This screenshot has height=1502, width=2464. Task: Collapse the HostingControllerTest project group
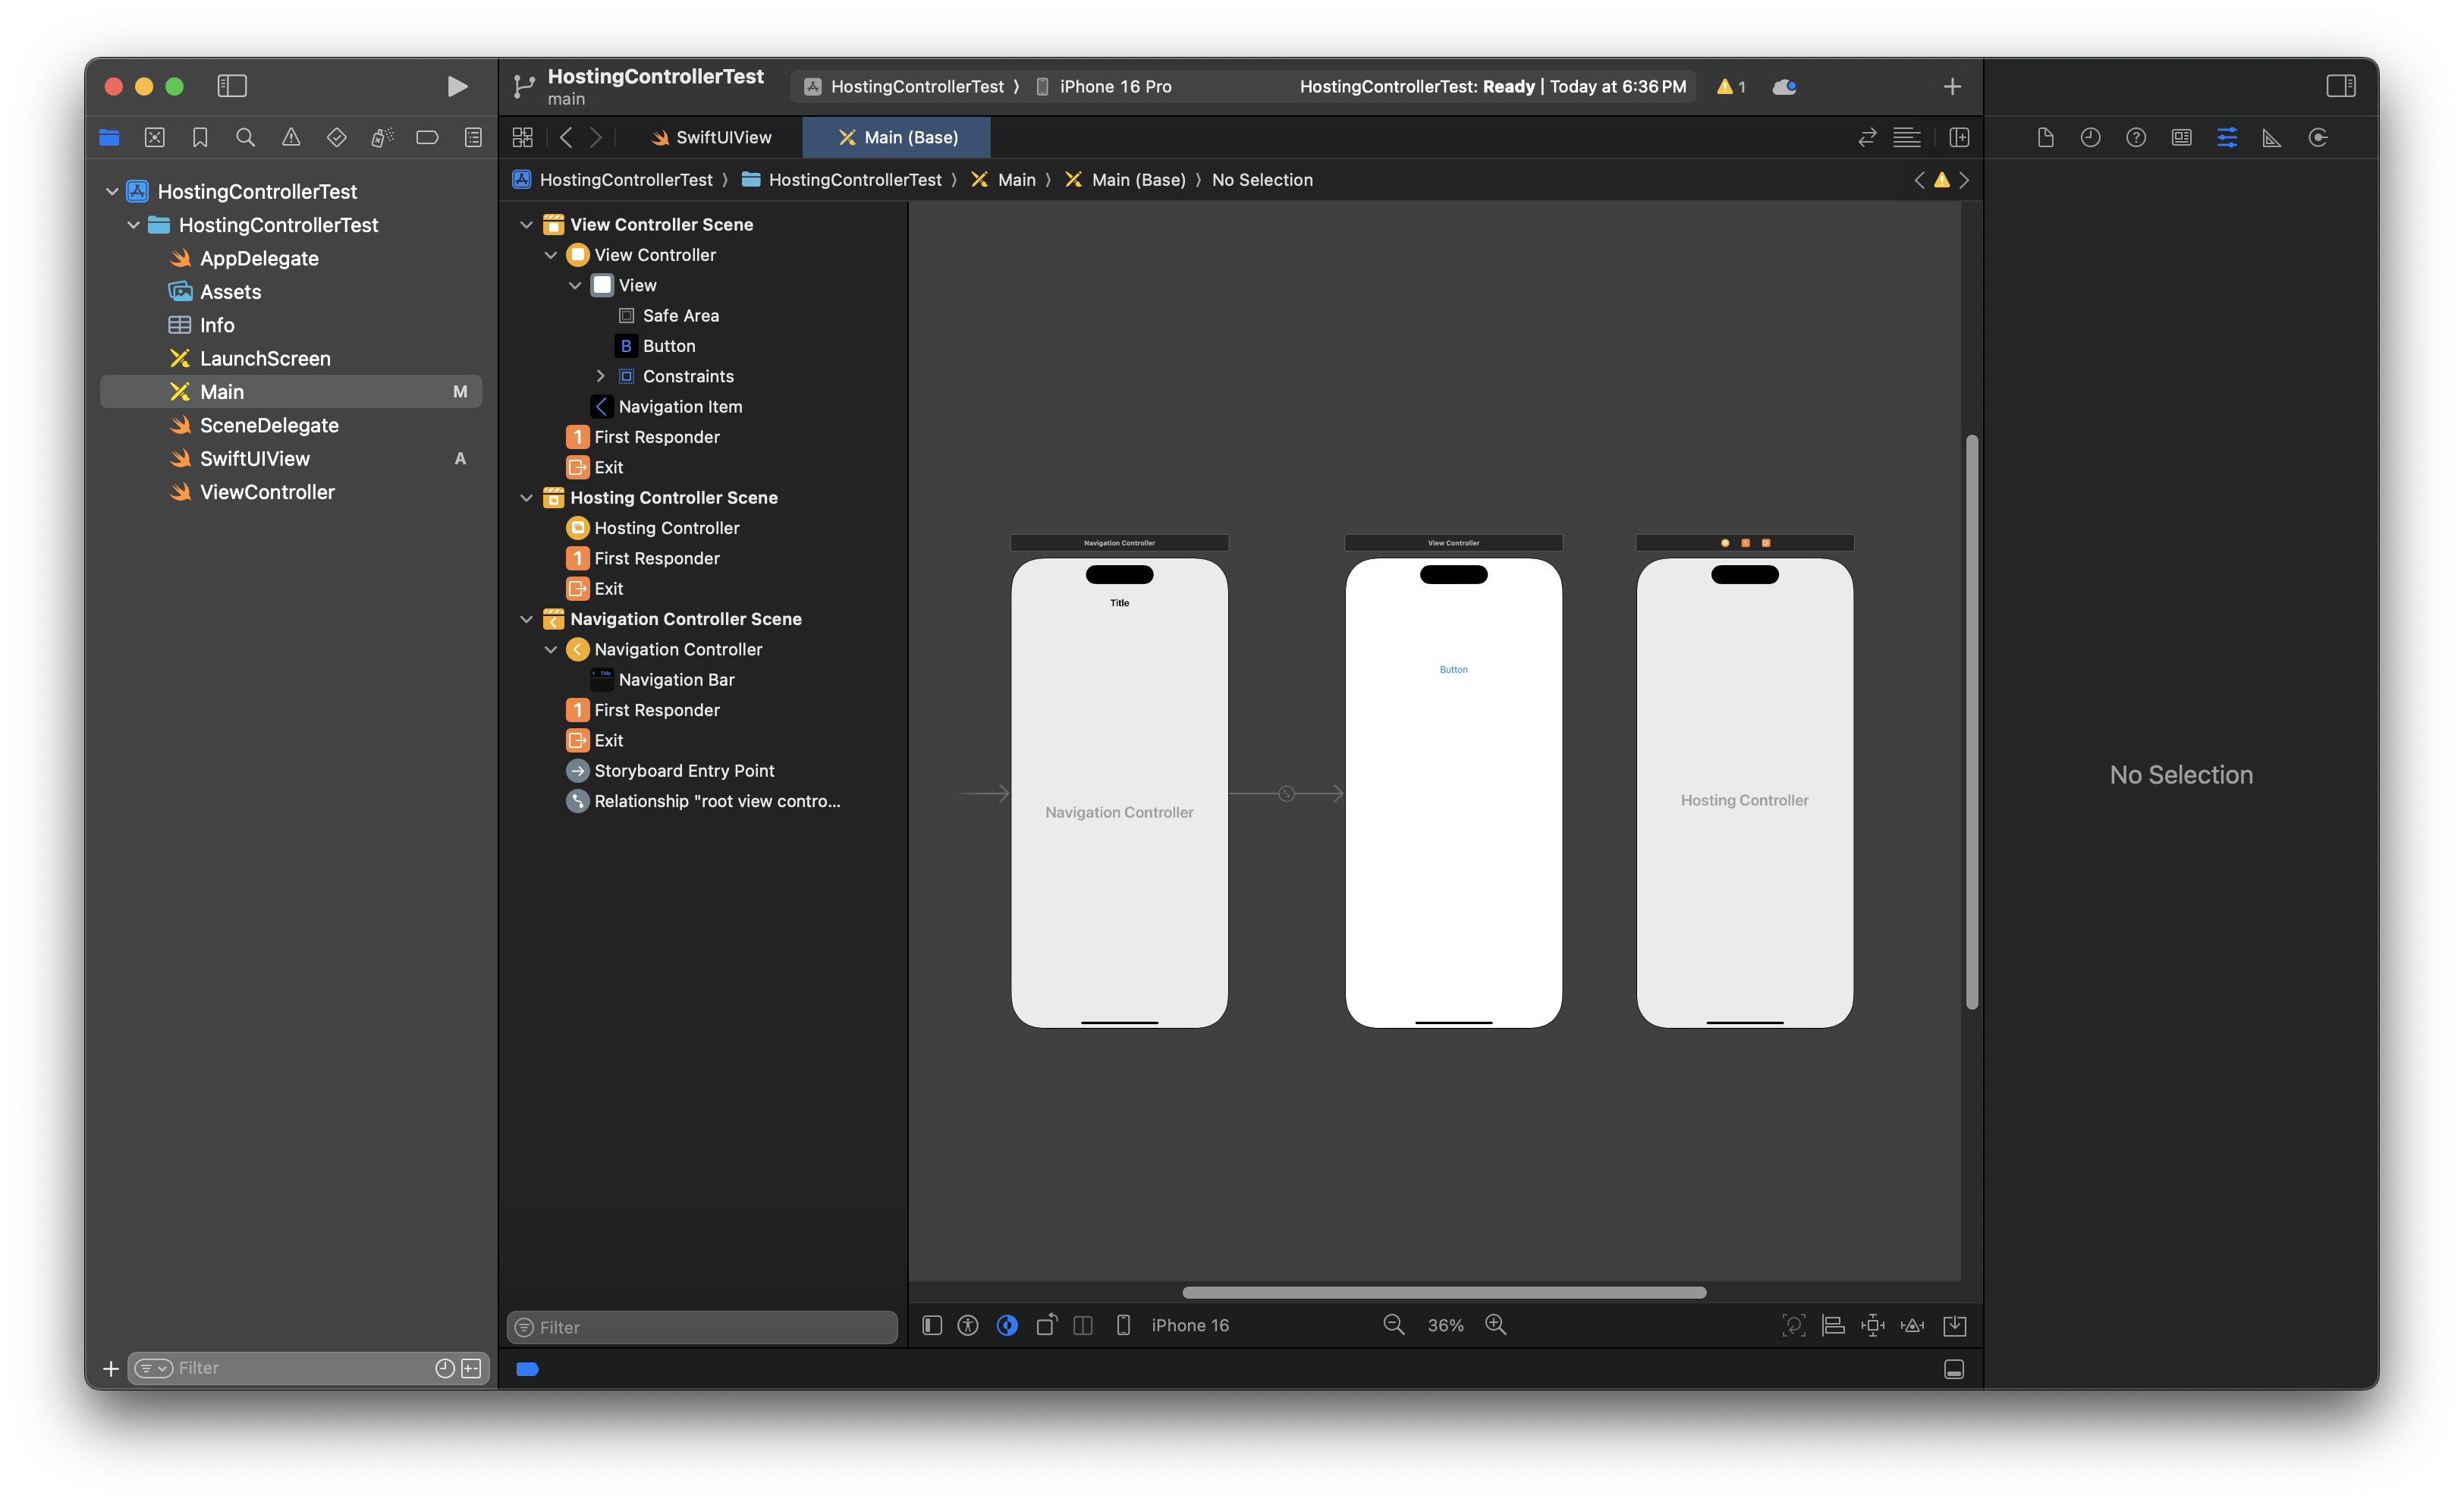coord(112,191)
